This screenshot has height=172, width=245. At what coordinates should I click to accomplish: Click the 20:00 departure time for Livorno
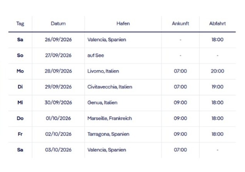217,71
